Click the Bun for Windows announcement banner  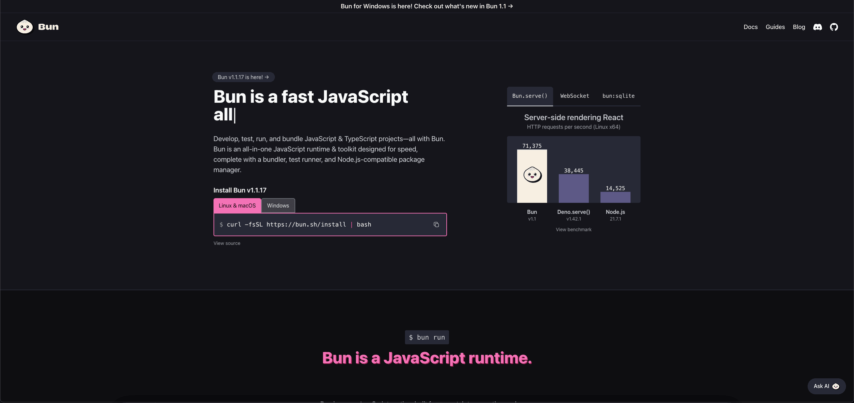click(427, 6)
